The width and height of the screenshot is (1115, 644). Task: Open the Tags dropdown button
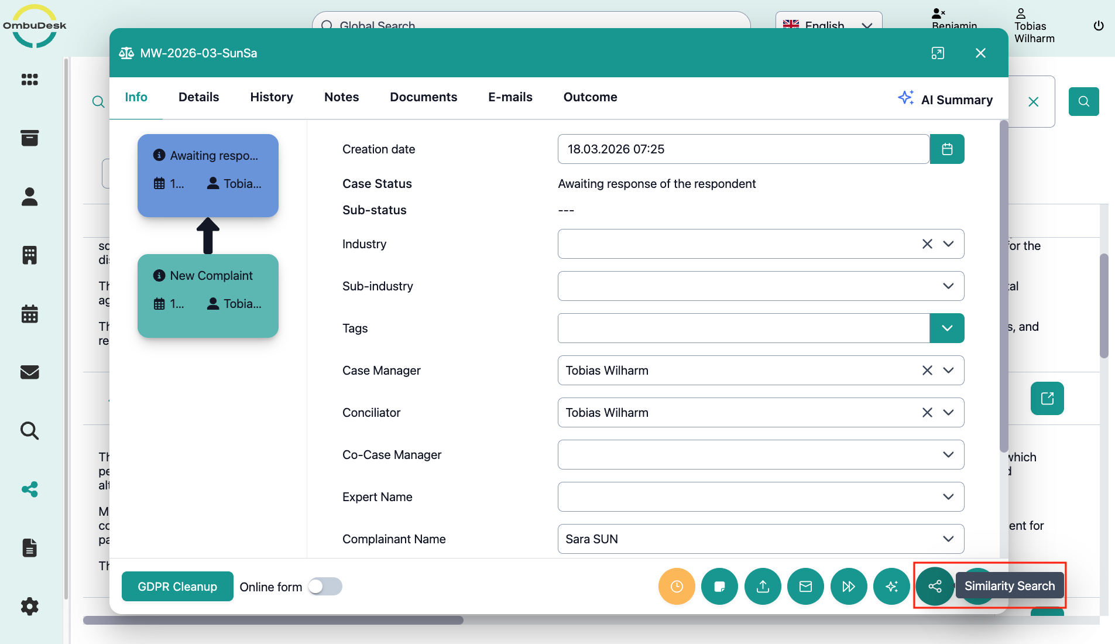947,328
